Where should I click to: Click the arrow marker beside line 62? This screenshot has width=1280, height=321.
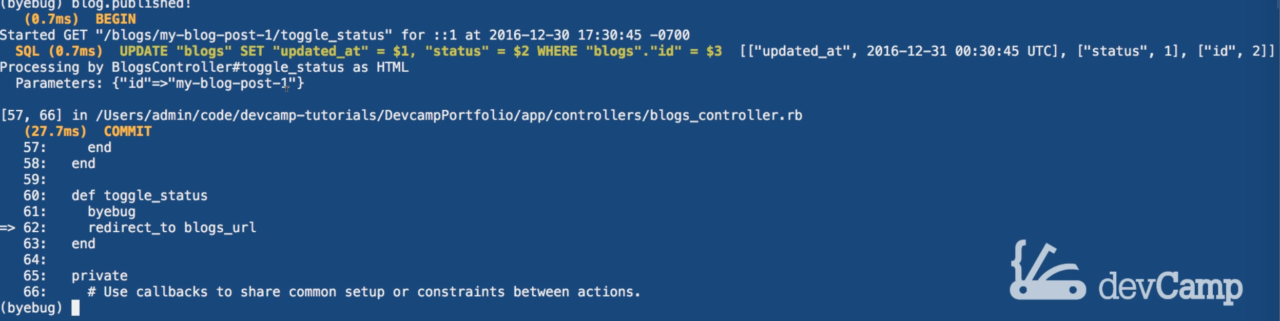tap(8, 228)
